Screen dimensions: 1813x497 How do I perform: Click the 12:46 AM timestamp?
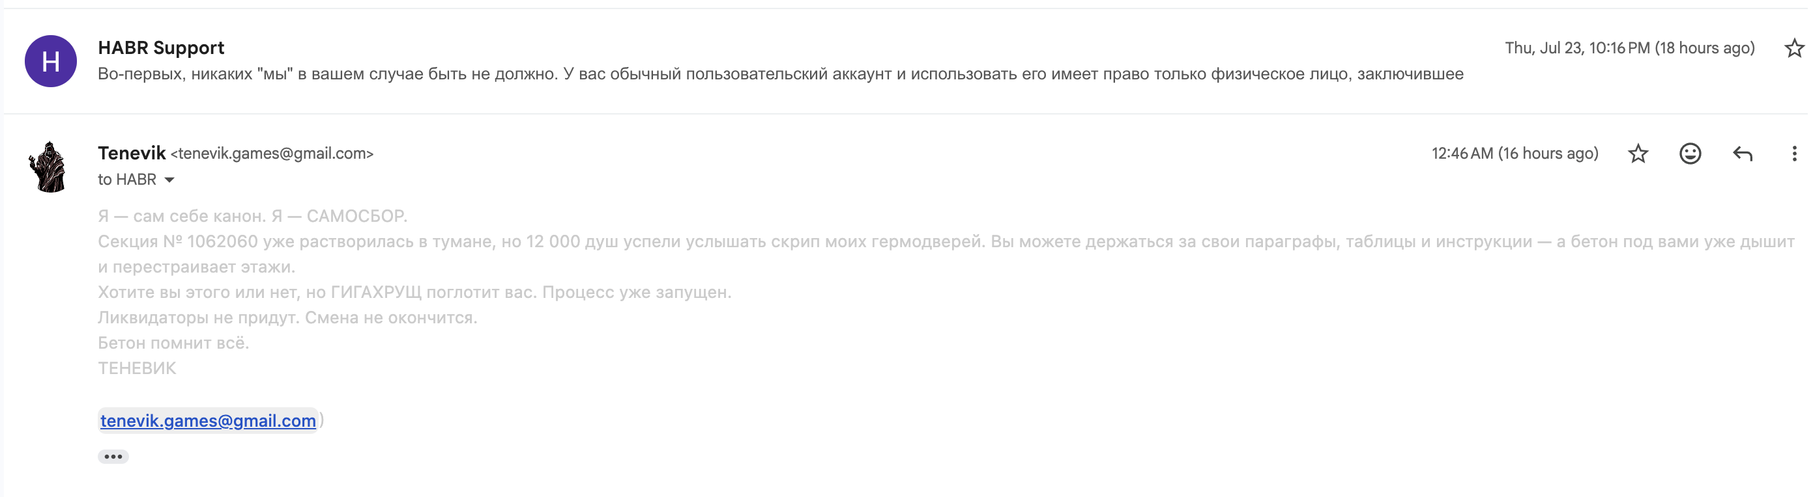click(1515, 154)
